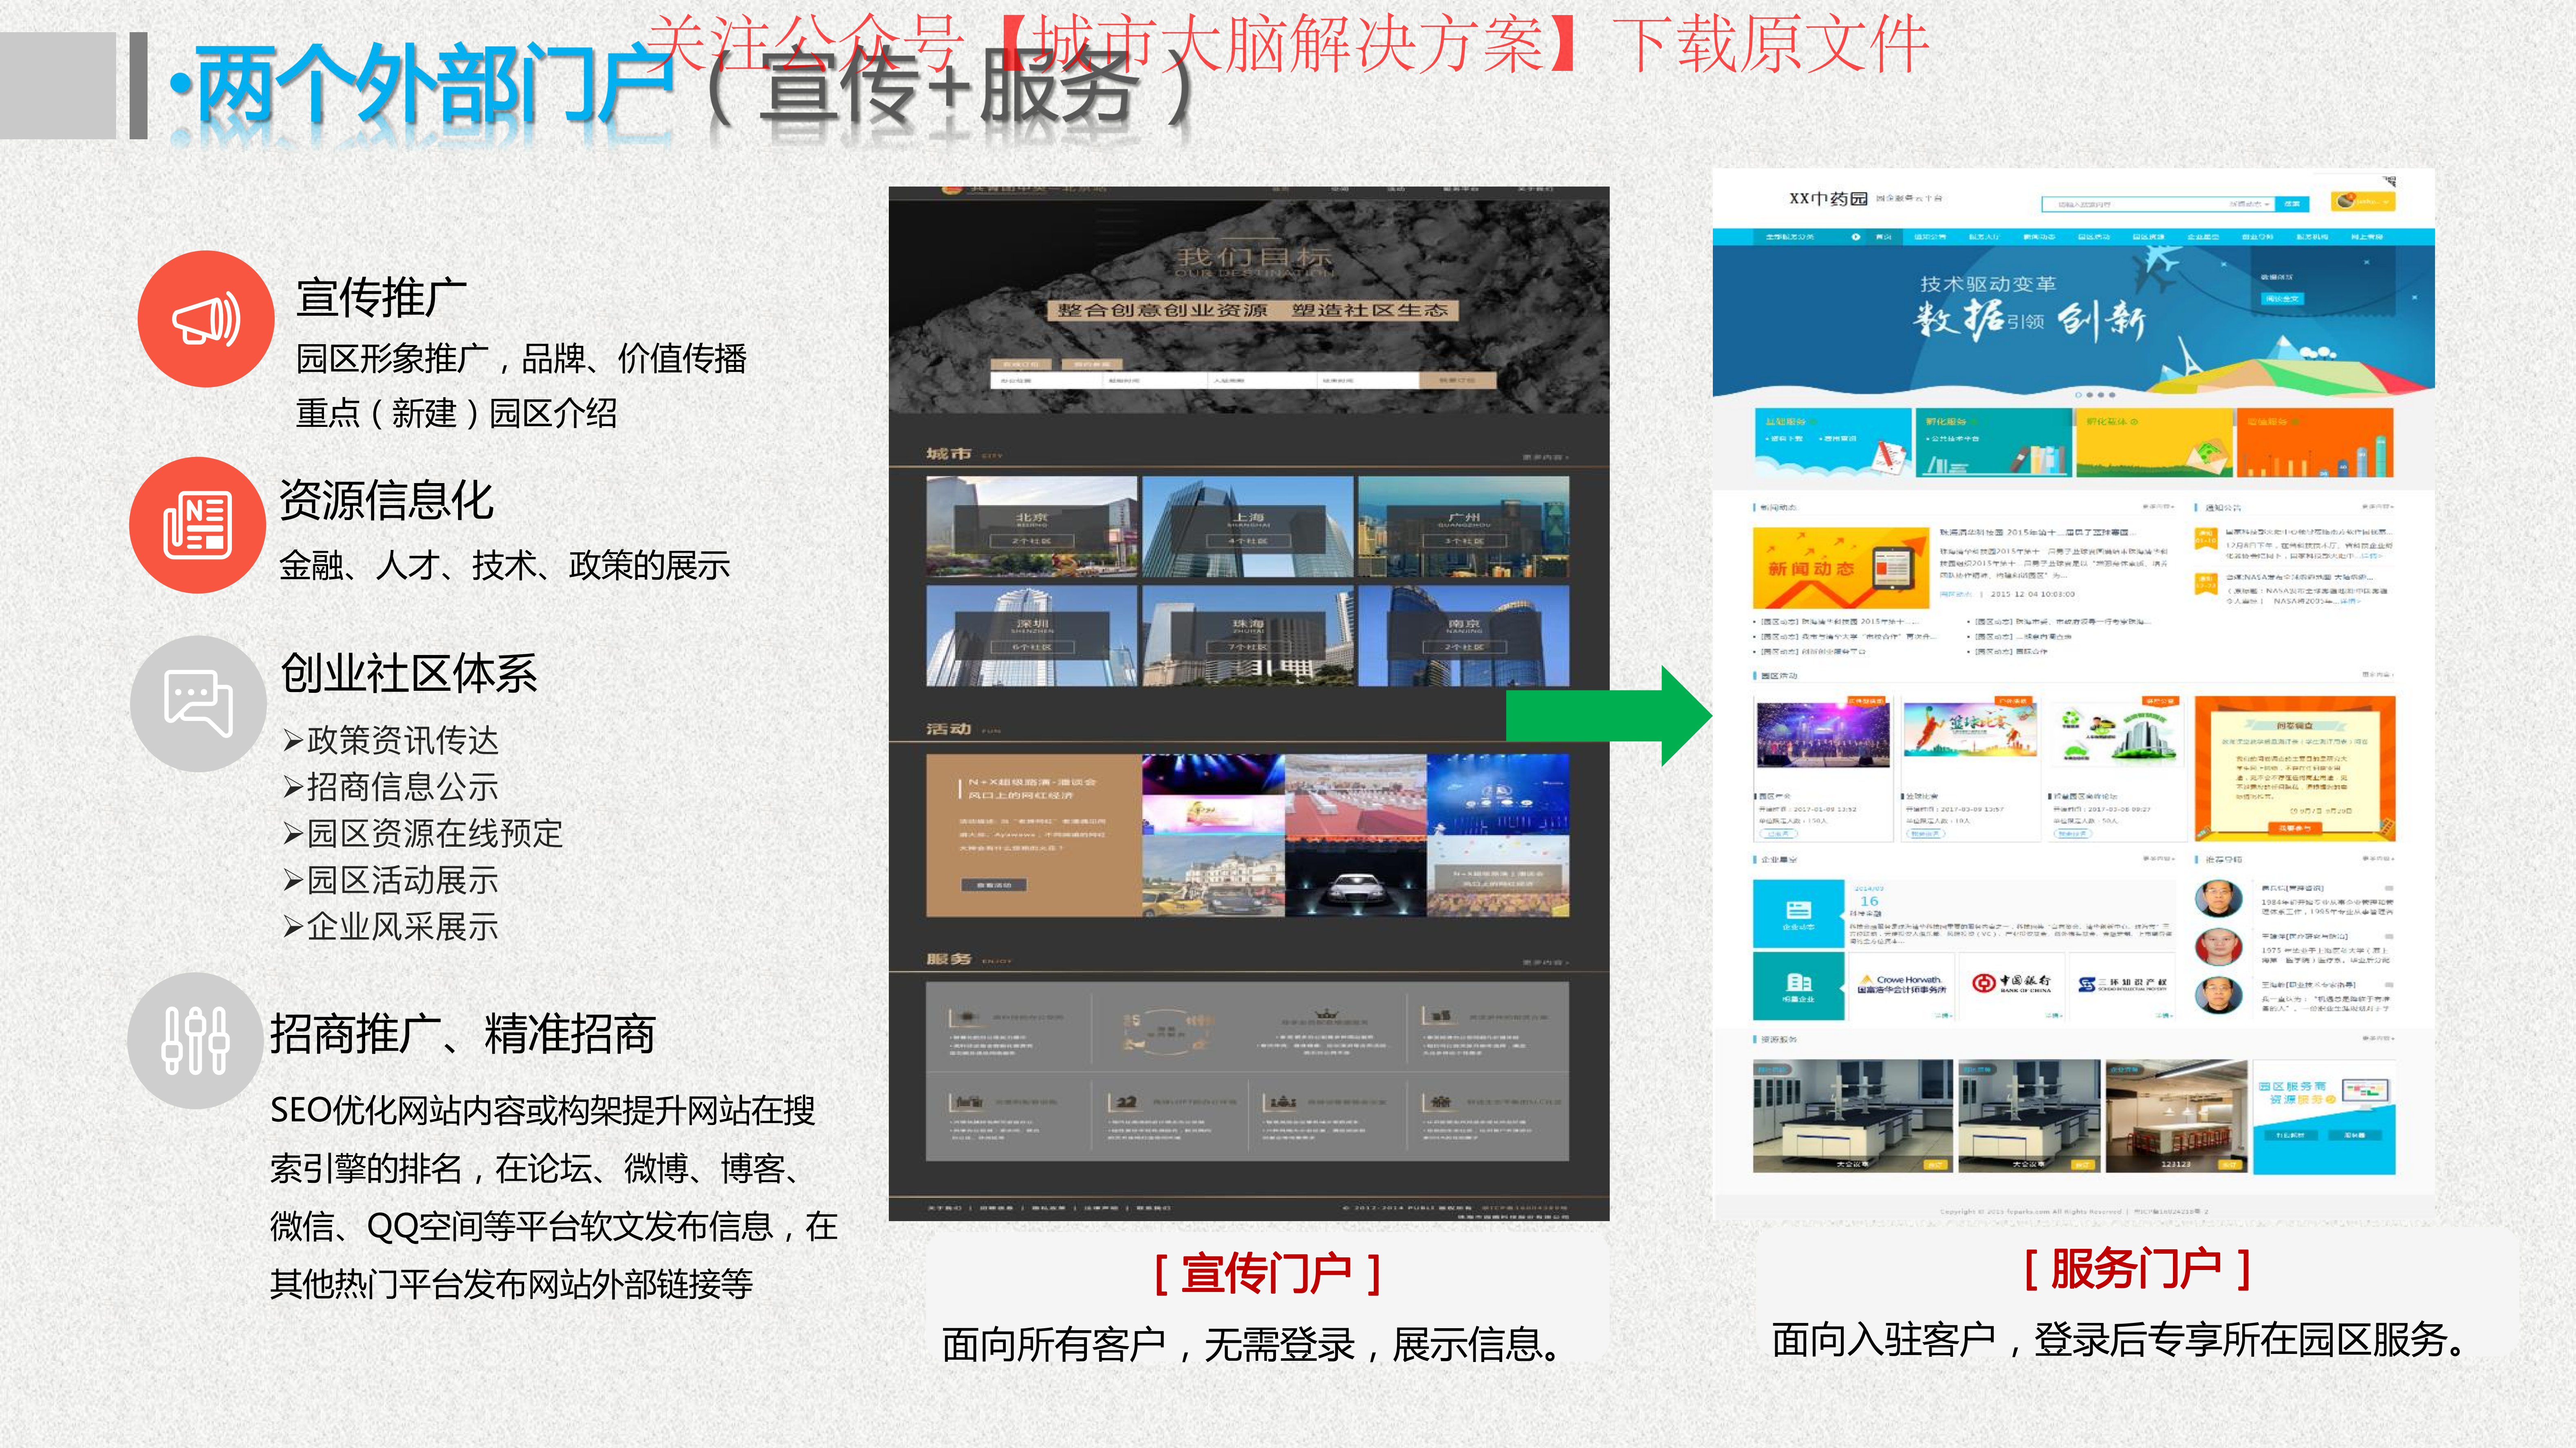2576x1448 pixels.
Task: Click the 北京 city tile in promo portal
Action: [x=1032, y=527]
